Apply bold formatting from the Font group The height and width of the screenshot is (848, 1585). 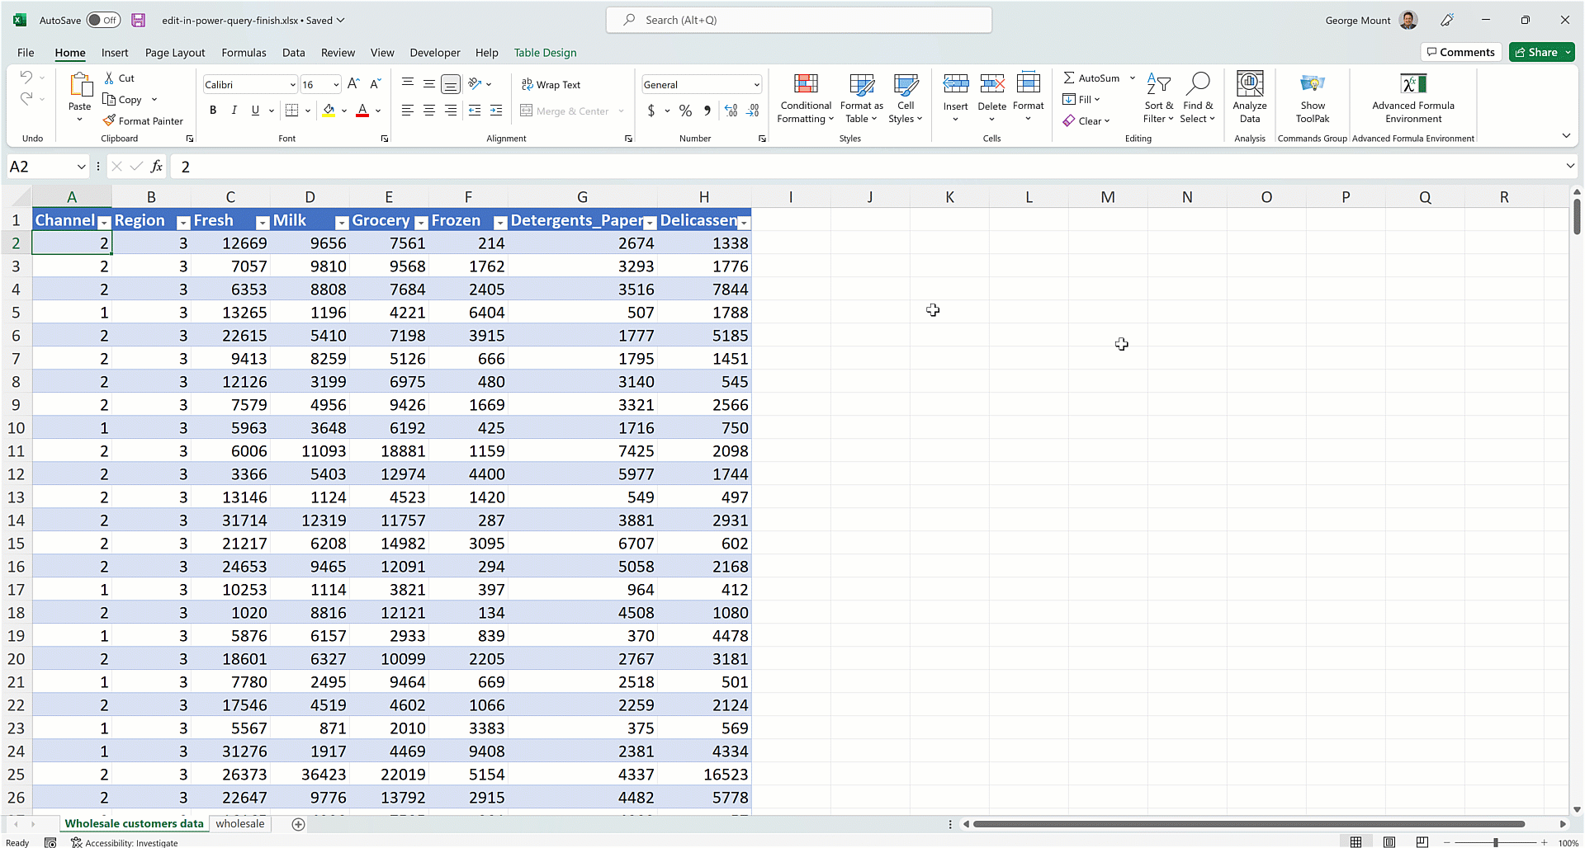pos(212,110)
